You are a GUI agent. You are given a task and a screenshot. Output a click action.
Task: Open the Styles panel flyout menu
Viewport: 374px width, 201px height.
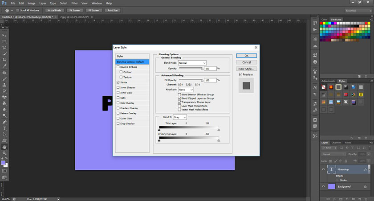click(x=371, y=81)
